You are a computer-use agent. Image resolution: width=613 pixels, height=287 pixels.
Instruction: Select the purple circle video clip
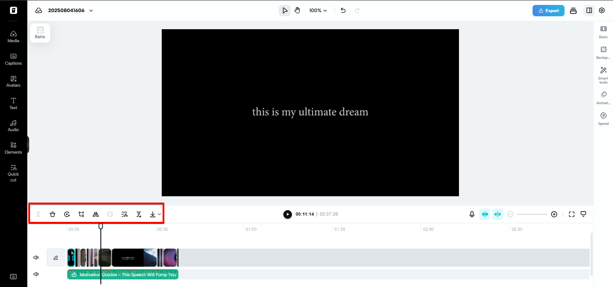170,258
